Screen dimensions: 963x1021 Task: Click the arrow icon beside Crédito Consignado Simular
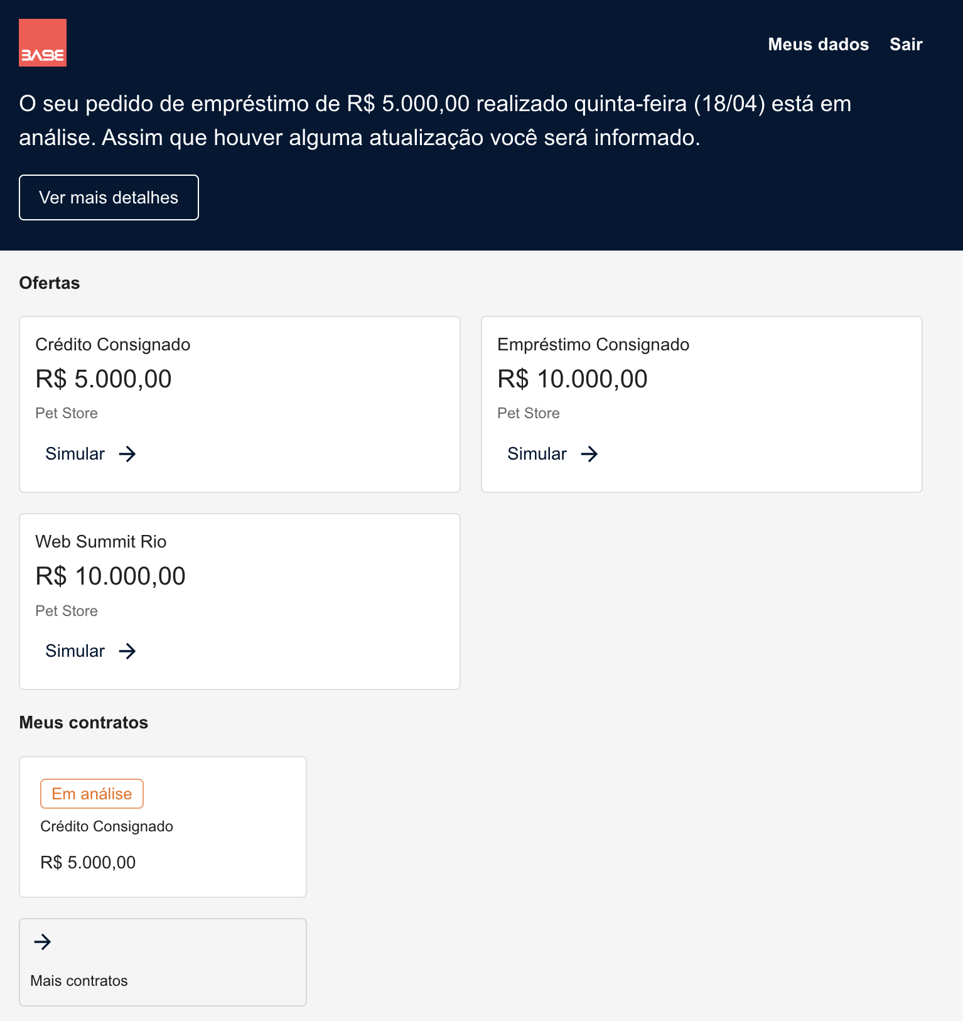[x=127, y=454]
